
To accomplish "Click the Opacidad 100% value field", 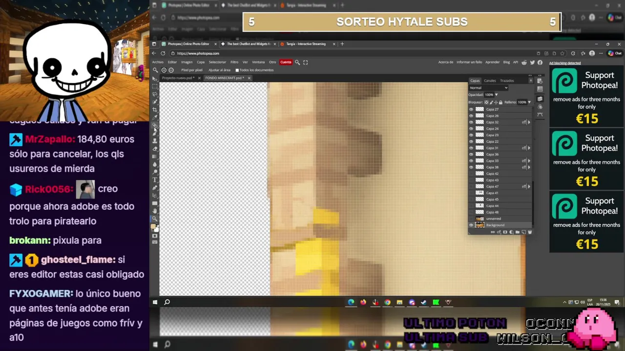I will (x=489, y=95).
